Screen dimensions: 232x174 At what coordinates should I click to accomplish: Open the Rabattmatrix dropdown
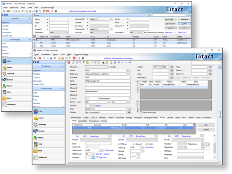pyautogui.click(x=208, y=144)
